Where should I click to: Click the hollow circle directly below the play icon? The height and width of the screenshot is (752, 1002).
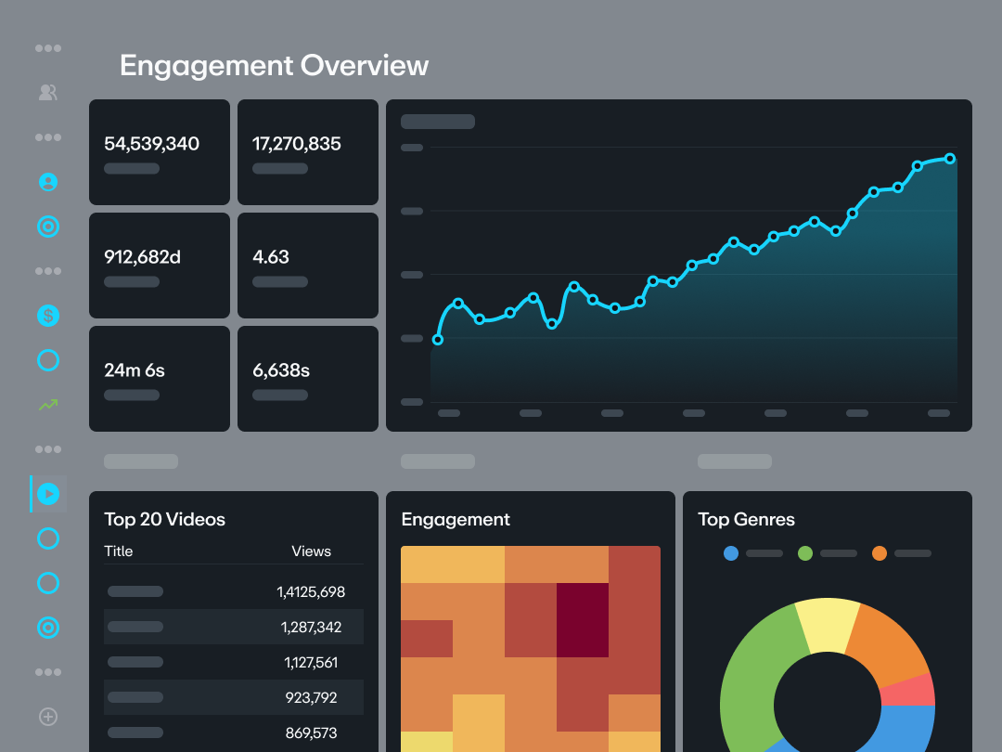(48, 538)
